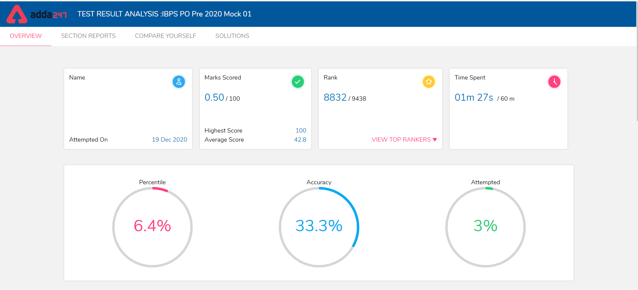This screenshot has height=290, width=638.
Task: Click the green checkmark marks icon
Action: 298,82
